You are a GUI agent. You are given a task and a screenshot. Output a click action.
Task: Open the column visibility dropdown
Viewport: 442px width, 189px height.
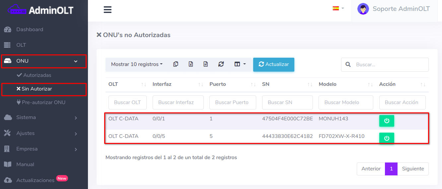coord(240,64)
